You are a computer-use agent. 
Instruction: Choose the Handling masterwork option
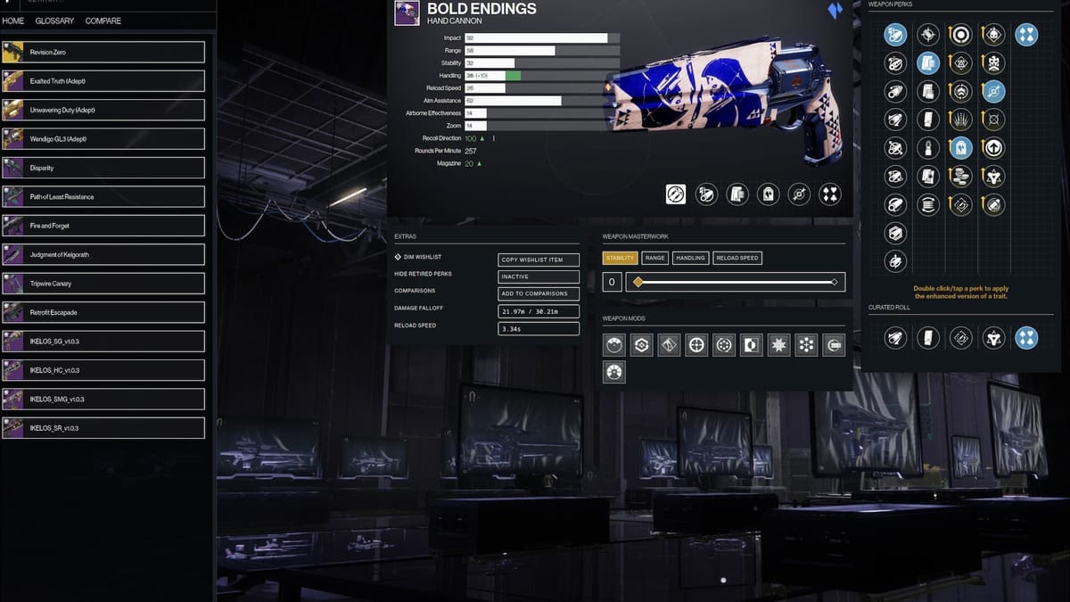point(690,258)
